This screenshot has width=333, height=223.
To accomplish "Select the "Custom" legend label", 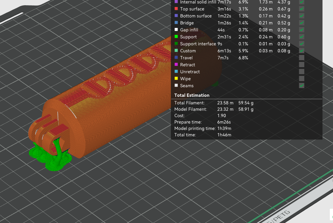I will [x=188, y=51].
